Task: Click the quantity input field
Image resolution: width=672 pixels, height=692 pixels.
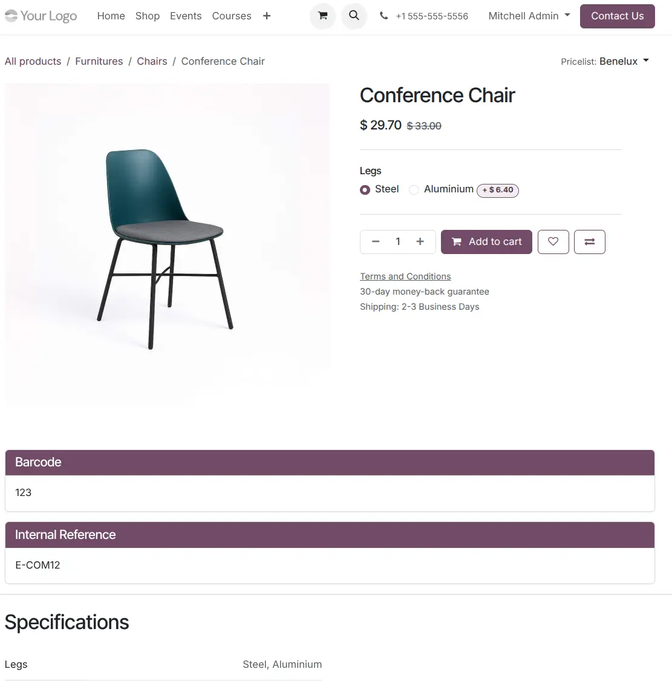Action: 398,242
